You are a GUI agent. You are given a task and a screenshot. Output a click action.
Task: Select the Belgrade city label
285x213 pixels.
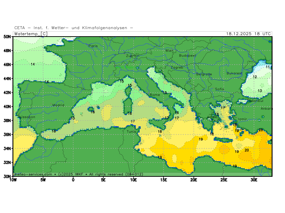pyautogui.click(x=204, y=74)
